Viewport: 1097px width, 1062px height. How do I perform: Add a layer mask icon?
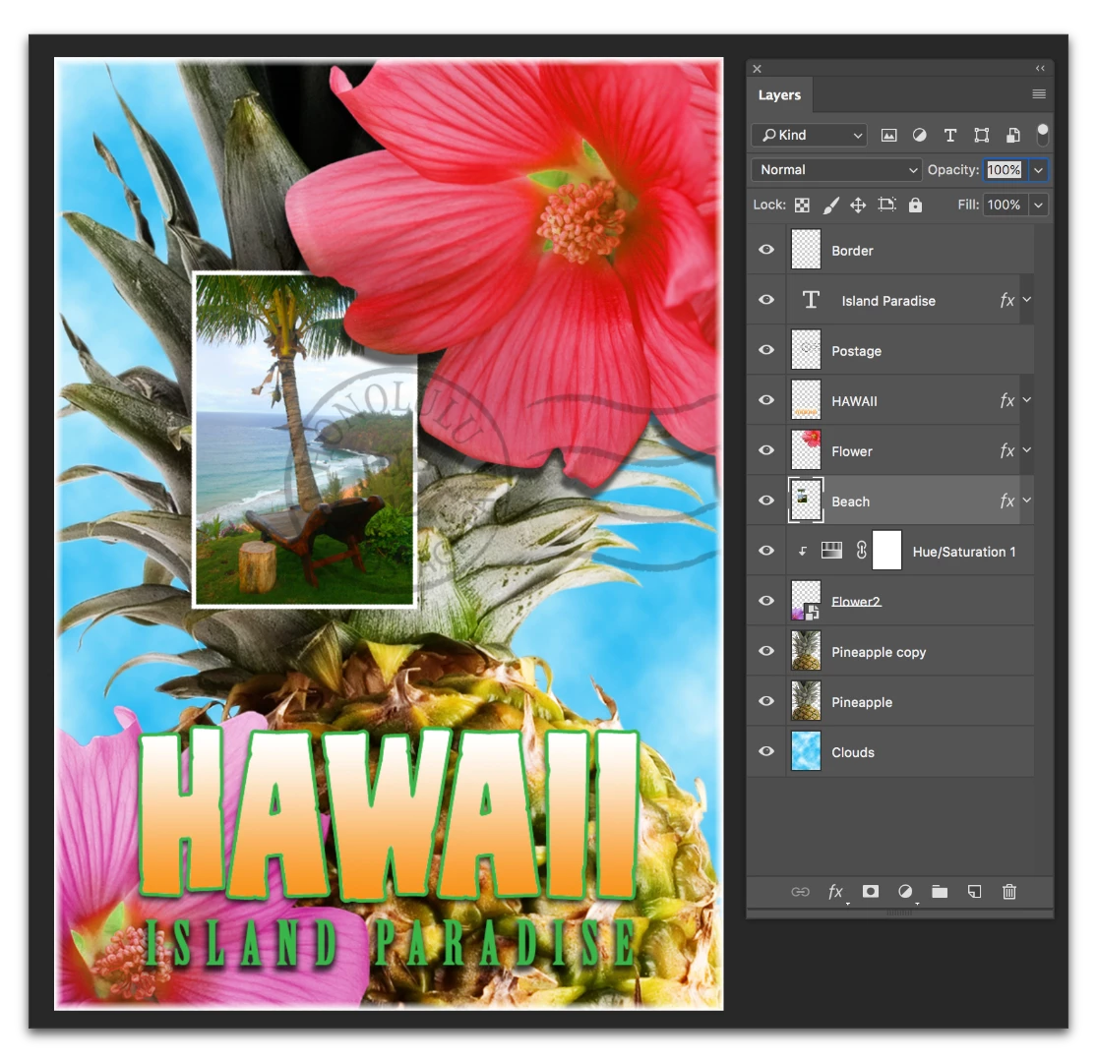pos(871,892)
